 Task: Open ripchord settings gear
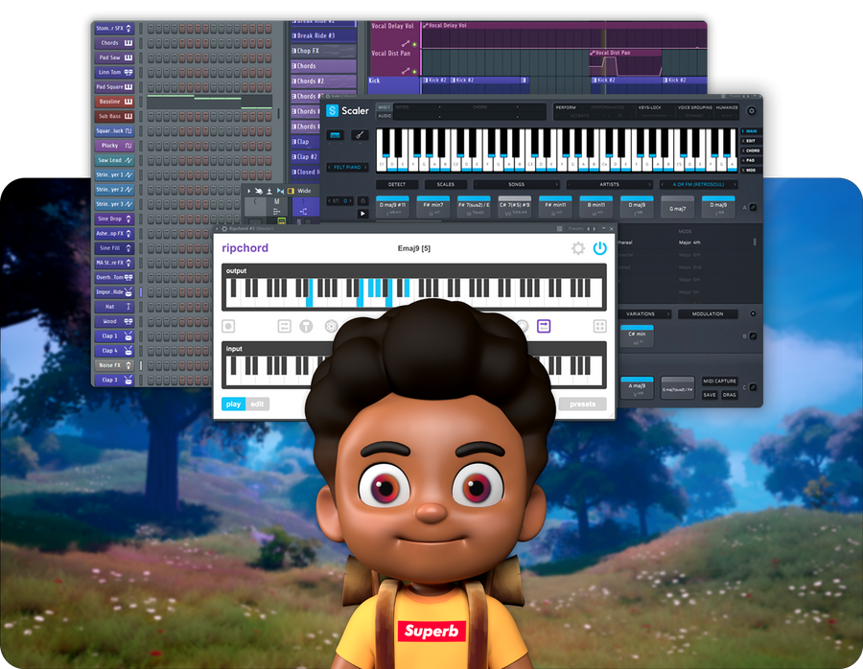[x=577, y=248]
